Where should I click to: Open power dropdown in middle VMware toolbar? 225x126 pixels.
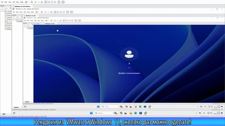38,12
